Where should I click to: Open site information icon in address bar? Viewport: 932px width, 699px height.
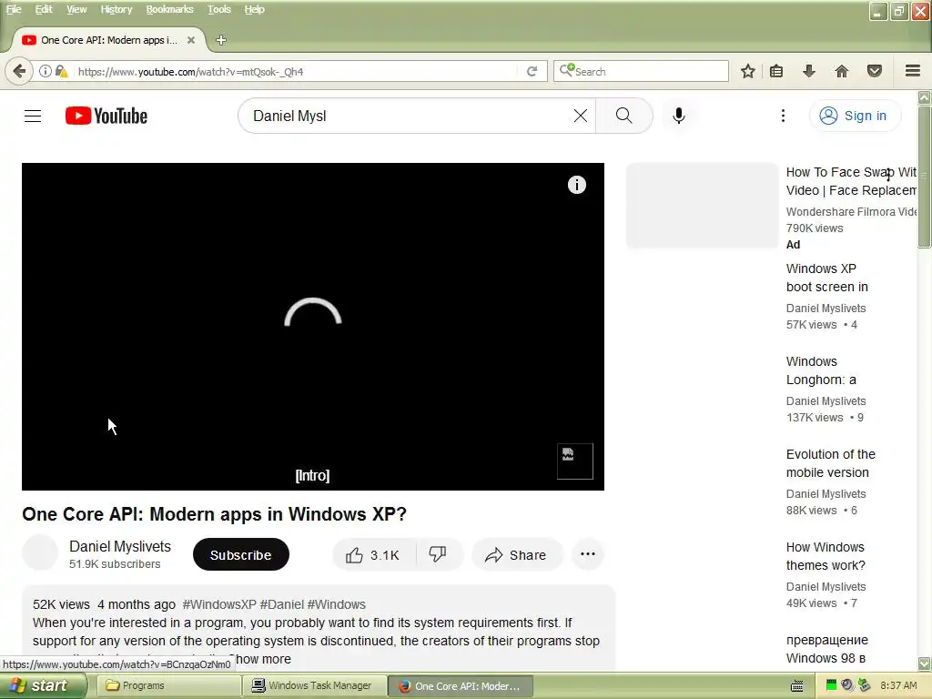point(46,71)
